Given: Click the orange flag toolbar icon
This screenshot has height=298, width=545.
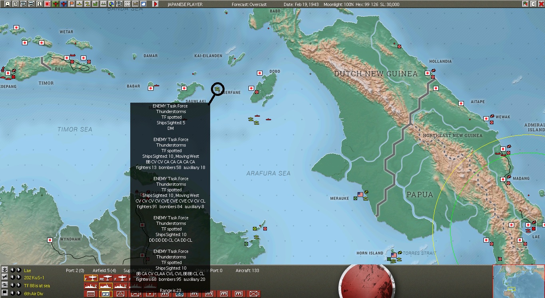Looking at the screenshot, I should point(72,4).
